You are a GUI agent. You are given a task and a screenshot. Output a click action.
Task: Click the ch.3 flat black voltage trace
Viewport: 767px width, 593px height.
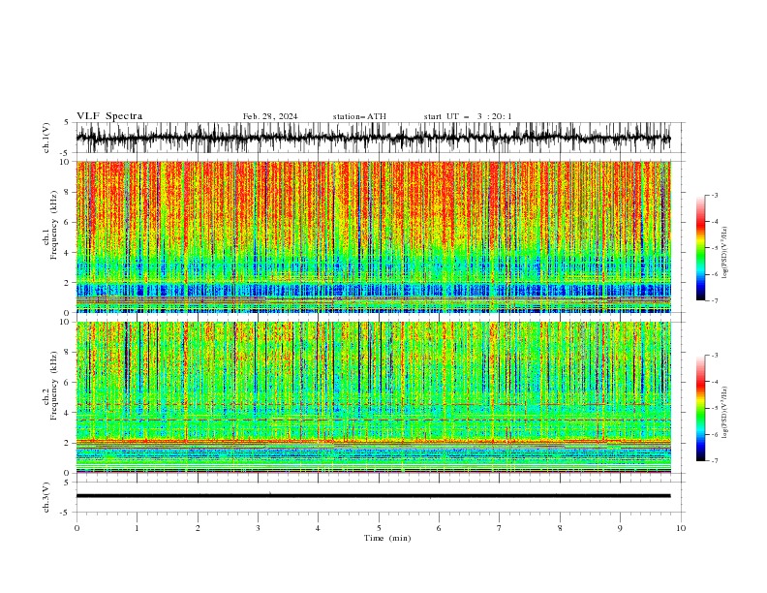pos(373,496)
